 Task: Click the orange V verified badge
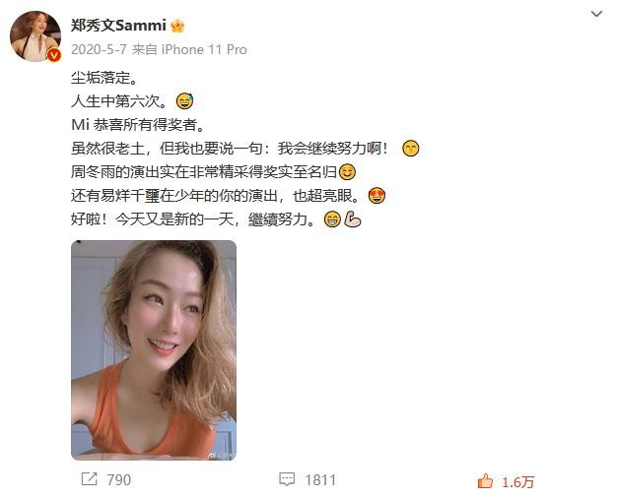(54, 55)
